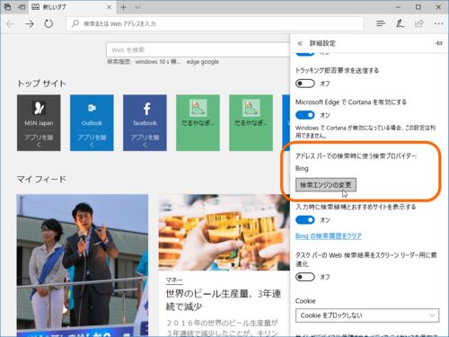The image size is (449, 337).
Task: Open the three-dot more menu
Action: click(x=438, y=23)
